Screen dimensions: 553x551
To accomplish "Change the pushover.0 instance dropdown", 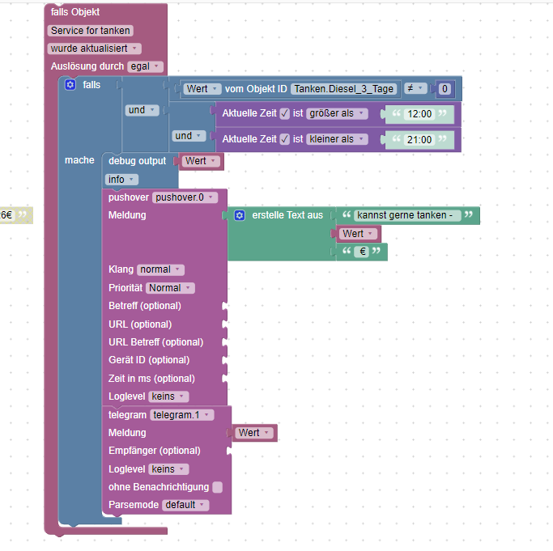I will (185, 197).
